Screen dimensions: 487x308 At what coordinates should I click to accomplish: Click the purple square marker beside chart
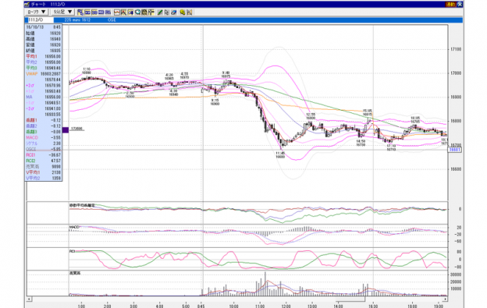click(66, 129)
